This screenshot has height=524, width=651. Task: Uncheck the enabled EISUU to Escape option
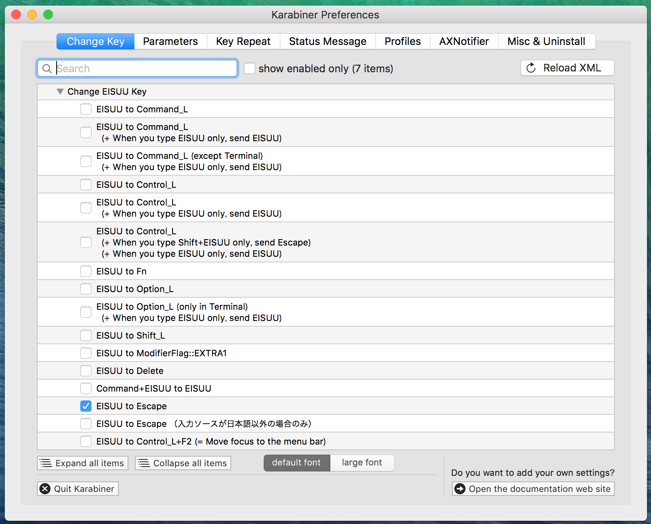click(x=86, y=406)
